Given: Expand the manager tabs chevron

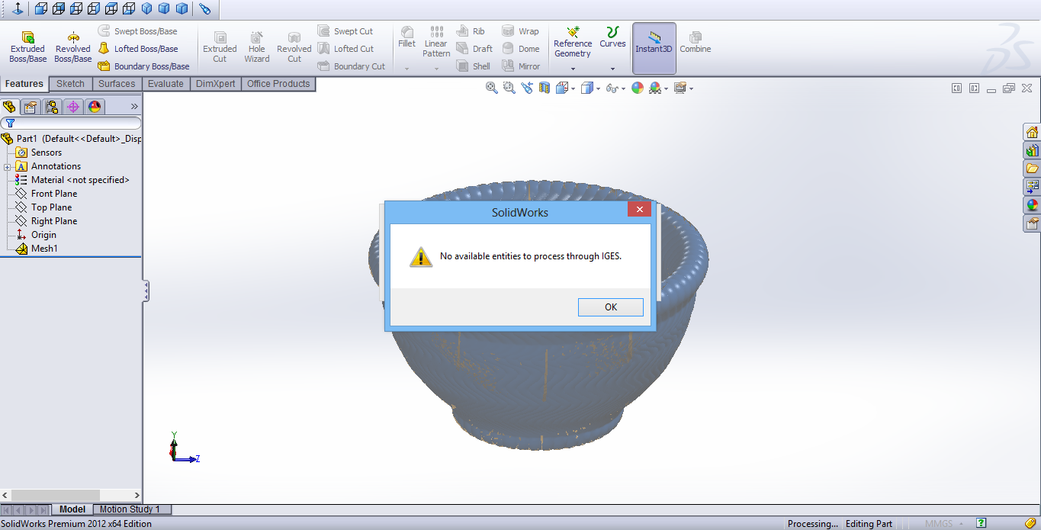Looking at the screenshot, I should (x=134, y=107).
